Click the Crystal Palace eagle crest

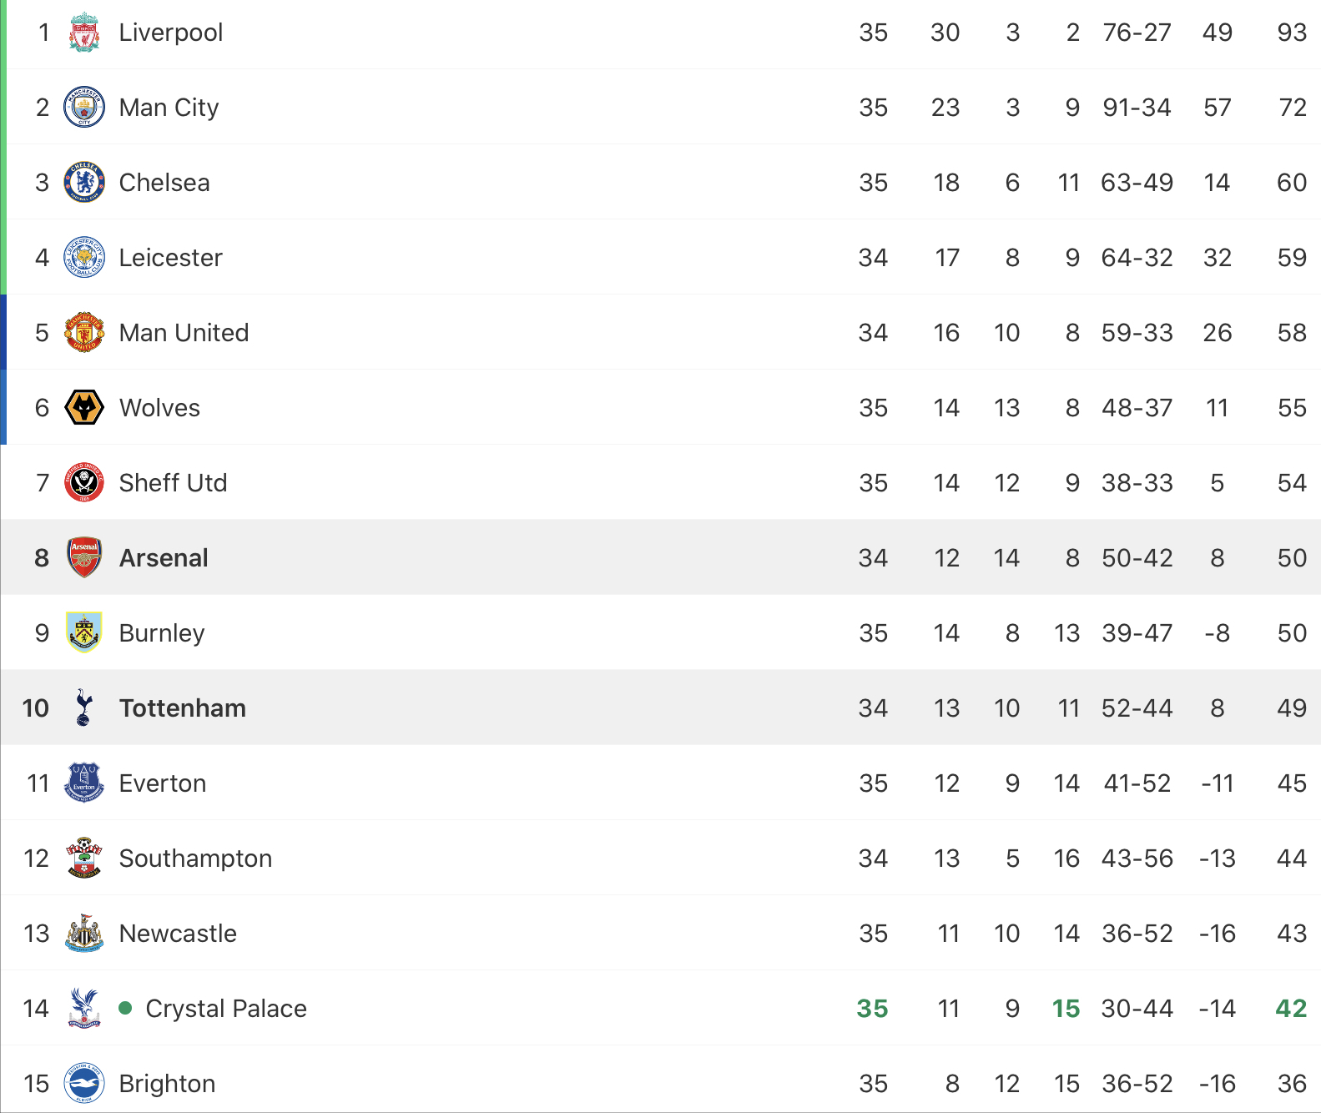[x=84, y=1009]
